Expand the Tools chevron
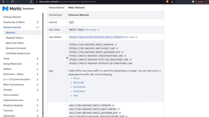 tap(38, 58)
